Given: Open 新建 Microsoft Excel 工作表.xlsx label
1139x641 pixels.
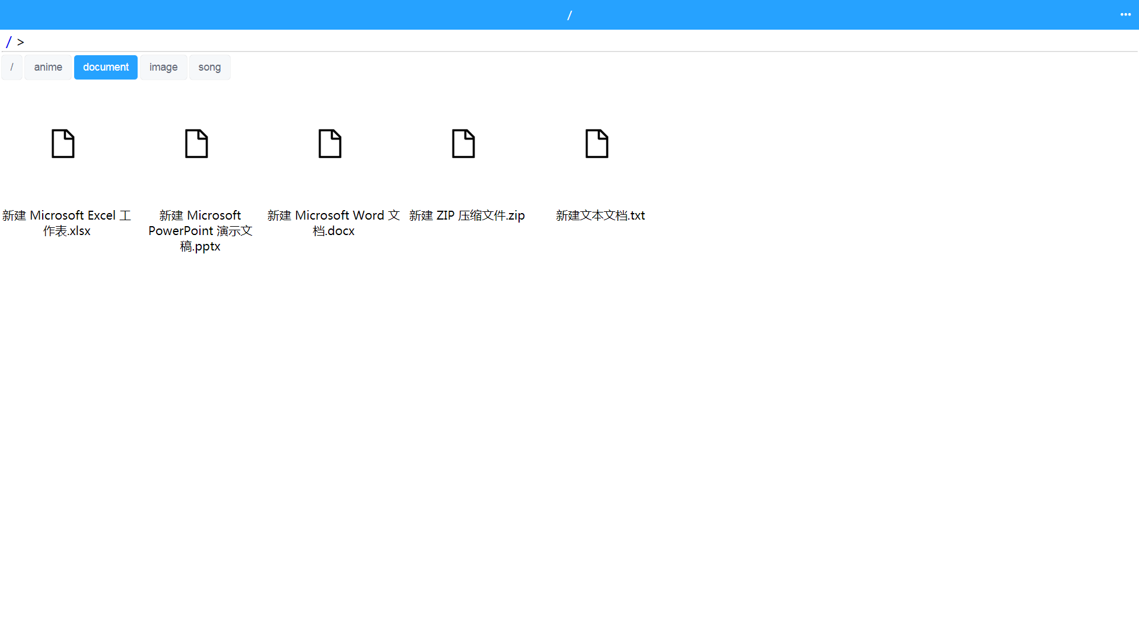Looking at the screenshot, I should [66, 223].
